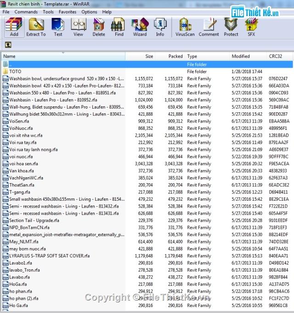Click the May_NLMT.rfa file icon

[6, 242]
